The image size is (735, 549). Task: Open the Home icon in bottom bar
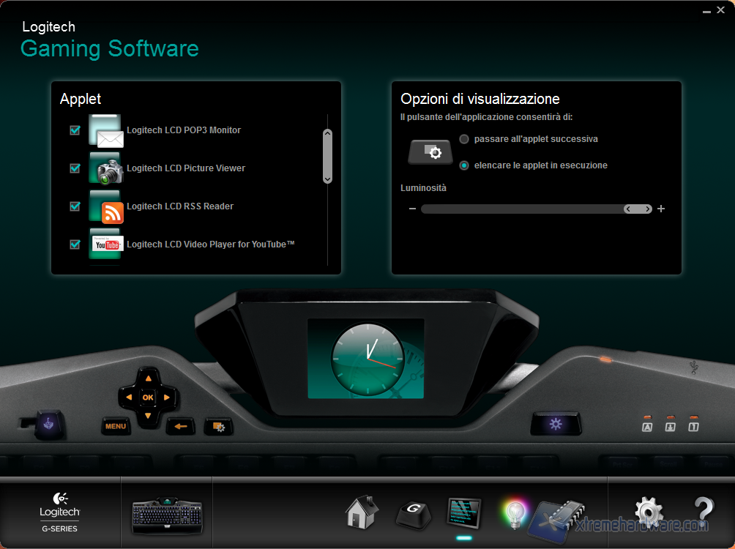(362, 512)
